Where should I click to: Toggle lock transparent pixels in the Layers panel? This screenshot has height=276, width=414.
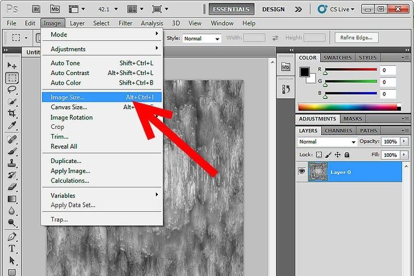point(319,154)
